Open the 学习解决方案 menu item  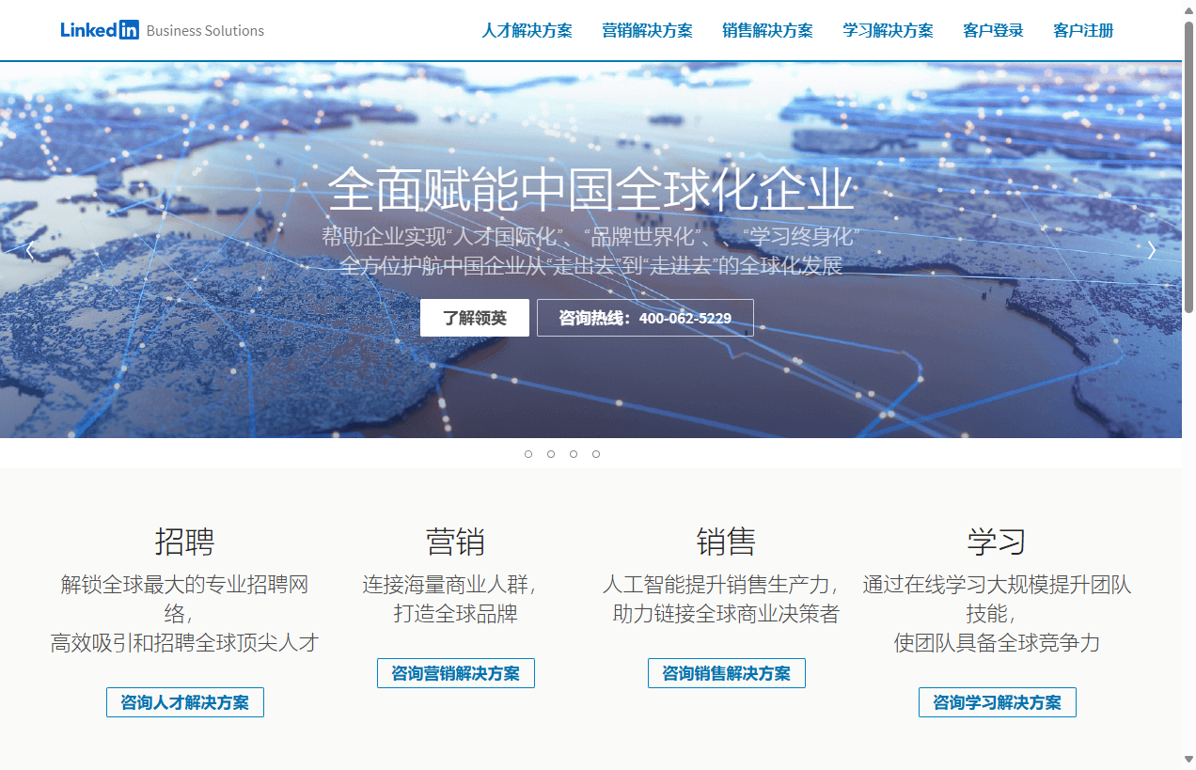coord(888,30)
